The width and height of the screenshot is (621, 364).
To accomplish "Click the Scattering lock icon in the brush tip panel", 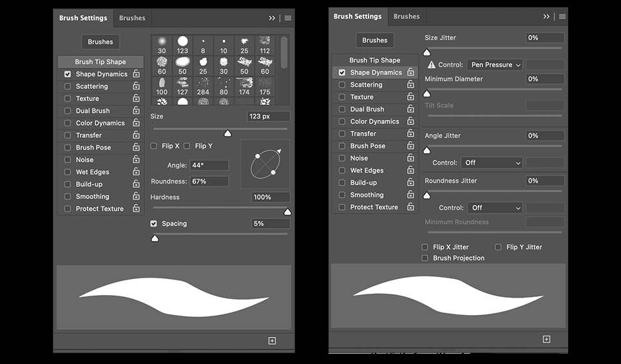I will pyautogui.click(x=136, y=86).
